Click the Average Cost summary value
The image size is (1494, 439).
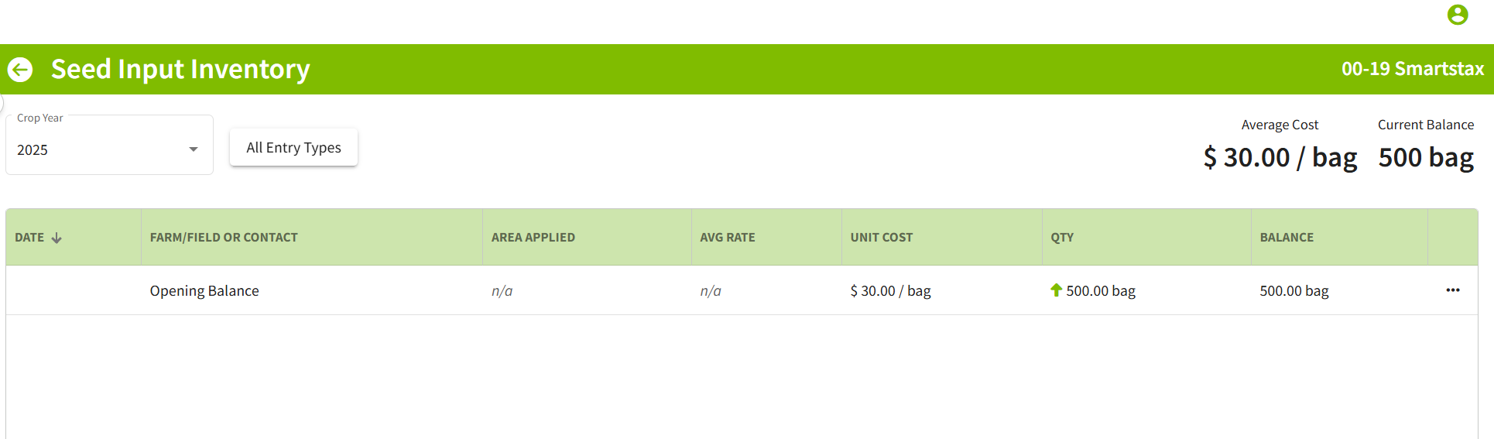point(1280,158)
